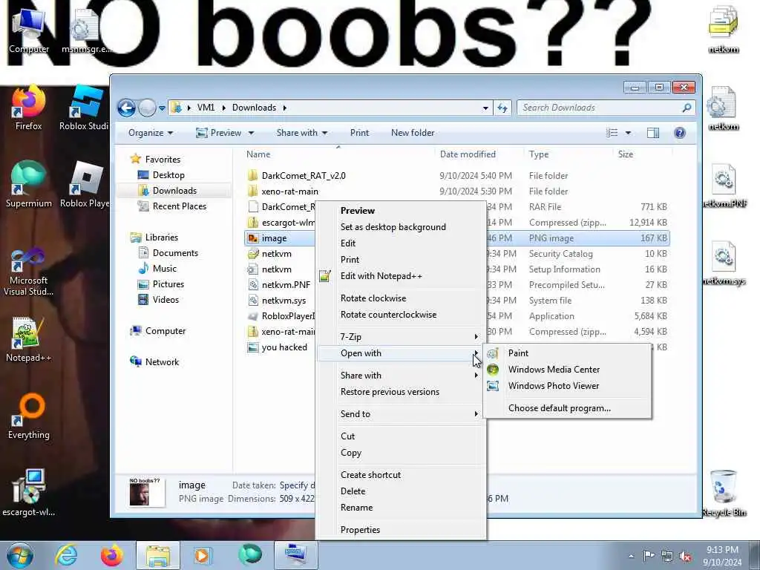This screenshot has width=760, height=570.
Task: Select escargot-wl installer desktop icon
Action: 29,493
